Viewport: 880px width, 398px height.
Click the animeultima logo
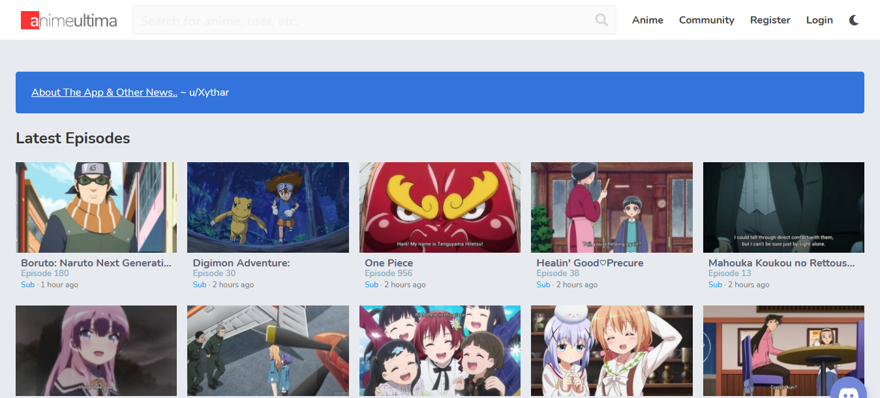coord(68,20)
